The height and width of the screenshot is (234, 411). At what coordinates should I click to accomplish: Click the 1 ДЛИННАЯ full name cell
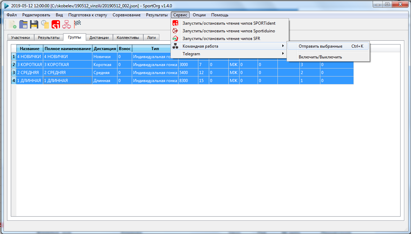tap(68, 81)
